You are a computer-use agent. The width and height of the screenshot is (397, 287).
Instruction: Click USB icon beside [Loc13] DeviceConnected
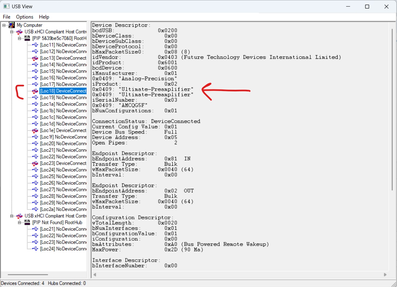click(x=35, y=58)
